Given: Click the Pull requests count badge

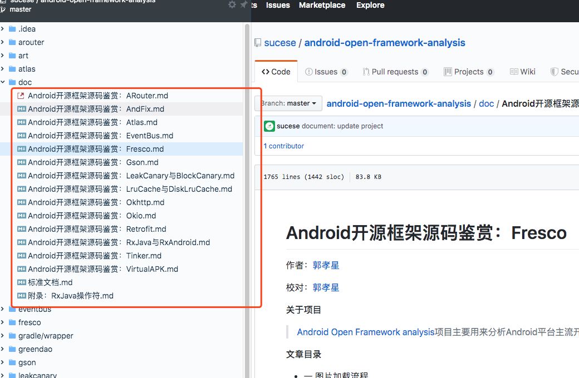Looking at the screenshot, I should [x=425, y=72].
